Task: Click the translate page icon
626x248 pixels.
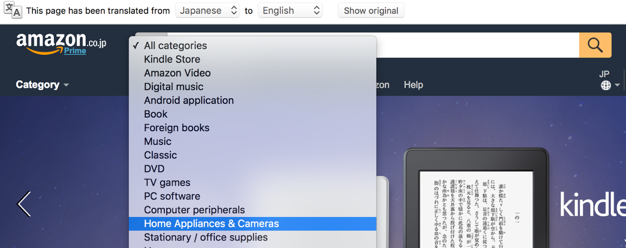Action: [x=13, y=11]
